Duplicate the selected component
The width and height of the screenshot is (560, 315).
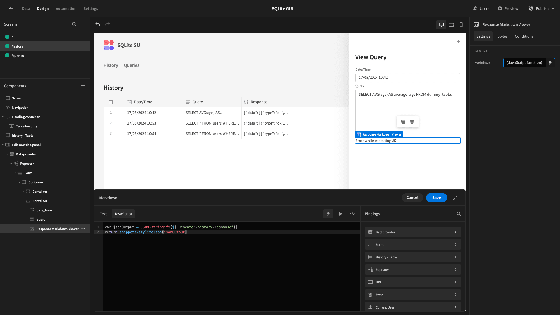click(x=403, y=122)
